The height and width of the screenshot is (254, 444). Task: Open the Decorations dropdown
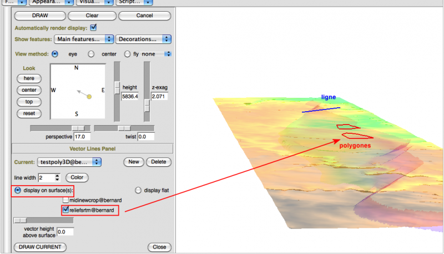pyautogui.click(x=143, y=39)
